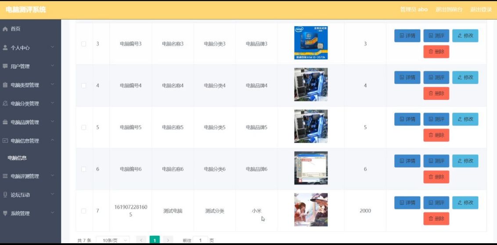Screen dimensions: 497x245
Task: Tick the checkbox for row 3
Action: pos(84,44)
